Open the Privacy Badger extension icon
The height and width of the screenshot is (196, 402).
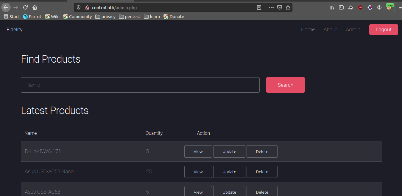(x=351, y=7)
